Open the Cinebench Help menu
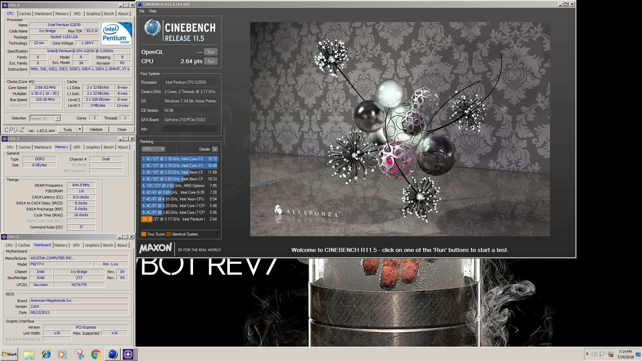642x361 pixels. pos(153,11)
